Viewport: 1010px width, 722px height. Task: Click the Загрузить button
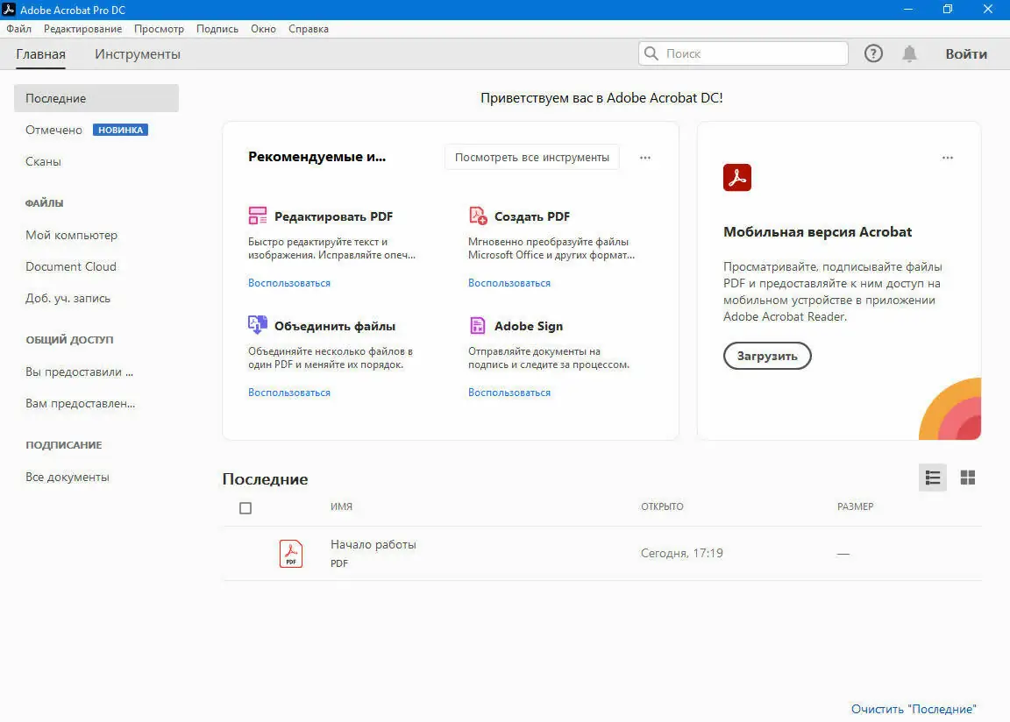[767, 356]
